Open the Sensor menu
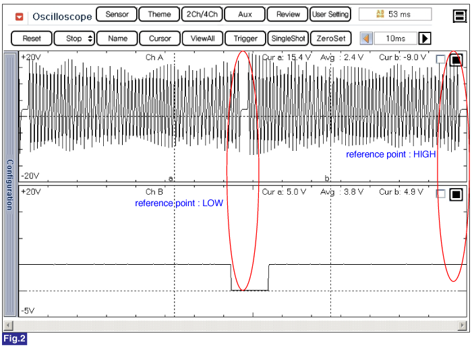Viewport: 472px width, 347px height. (x=117, y=14)
